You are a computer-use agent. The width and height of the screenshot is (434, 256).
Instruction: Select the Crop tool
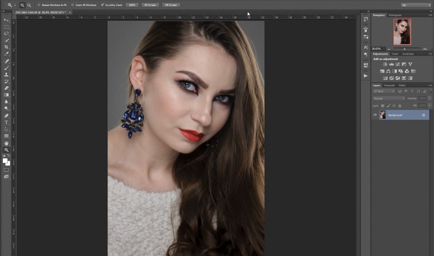[x=7, y=47]
